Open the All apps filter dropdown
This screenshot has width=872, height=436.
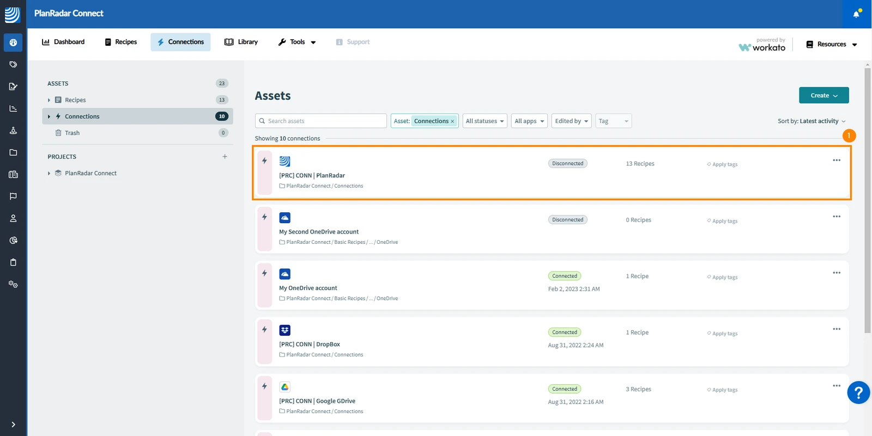pyautogui.click(x=529, y=121)
